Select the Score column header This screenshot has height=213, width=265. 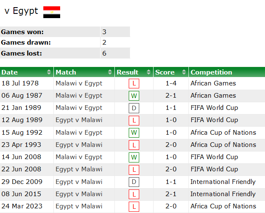coord(165,72)
